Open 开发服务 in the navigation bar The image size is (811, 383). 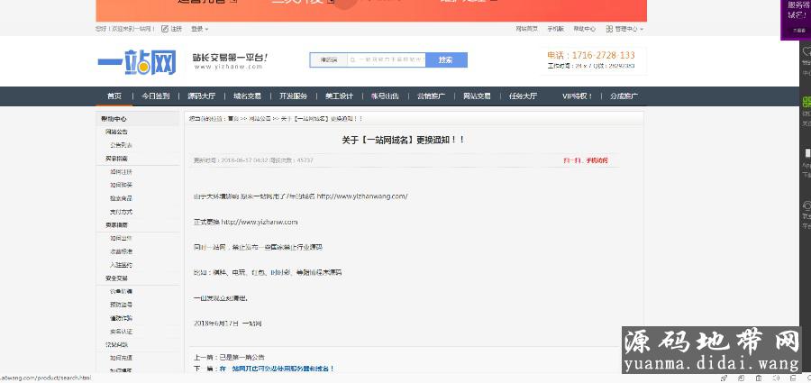click(293, 96)
